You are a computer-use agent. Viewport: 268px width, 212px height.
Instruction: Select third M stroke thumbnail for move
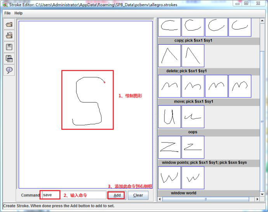[x=216, y=86]
